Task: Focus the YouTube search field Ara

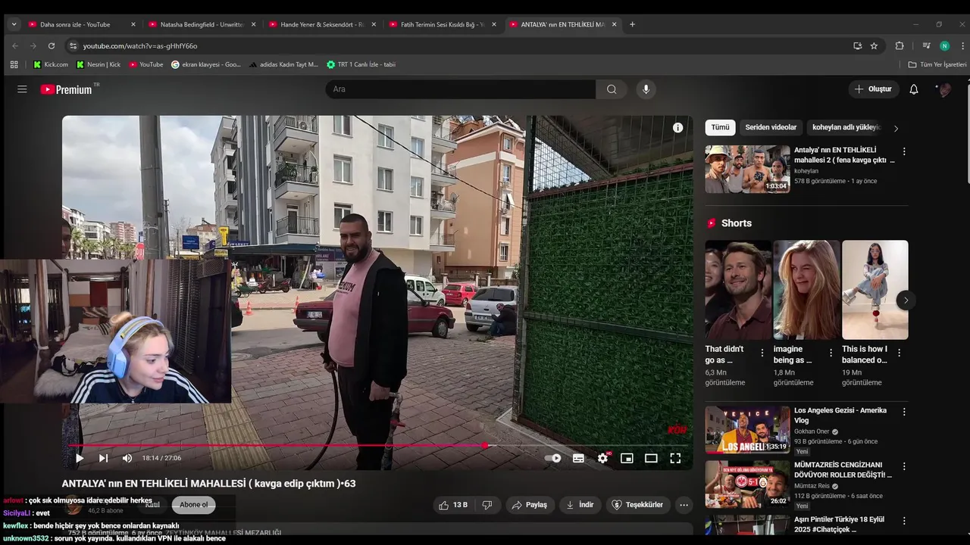Action: coord(461,89)
